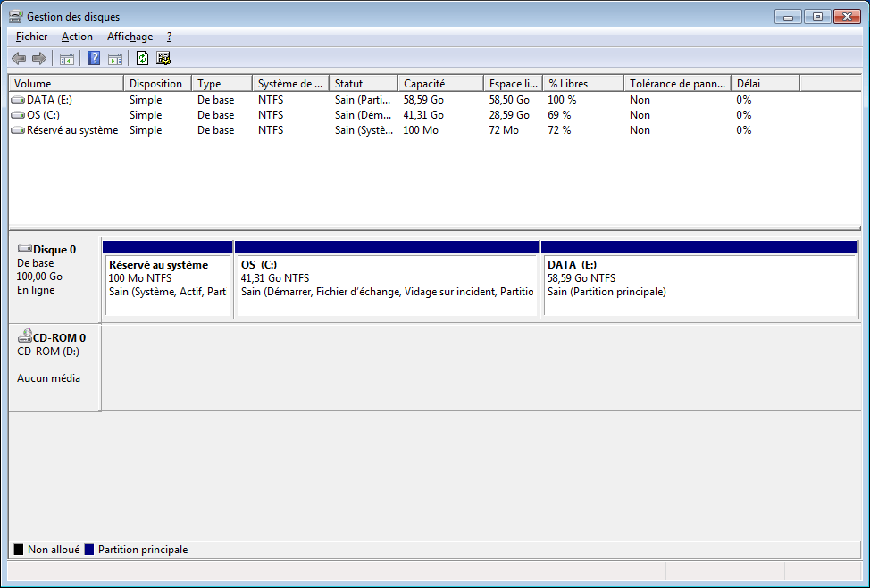This screenshot has height=588, width=870.
Task: Maximize the Gestion des disques window
Action: pos(817,17)
